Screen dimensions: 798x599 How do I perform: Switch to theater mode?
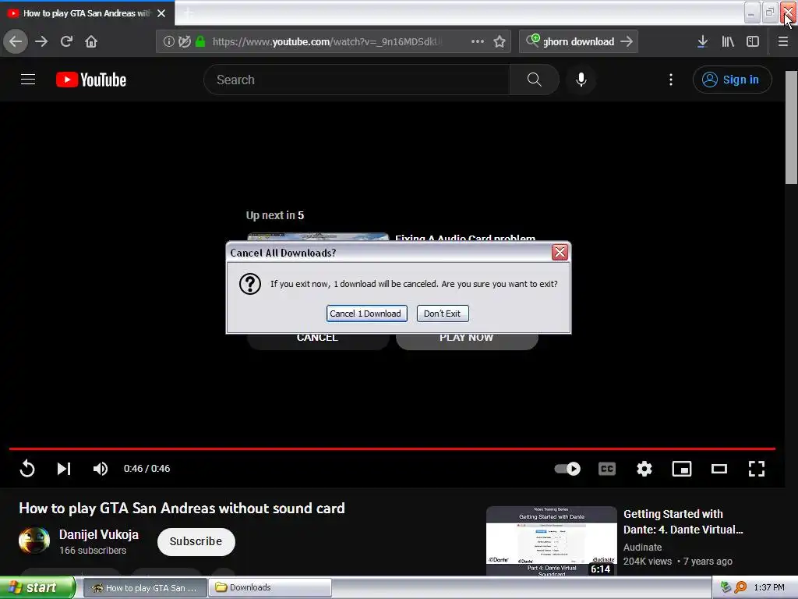click(719, 468)
